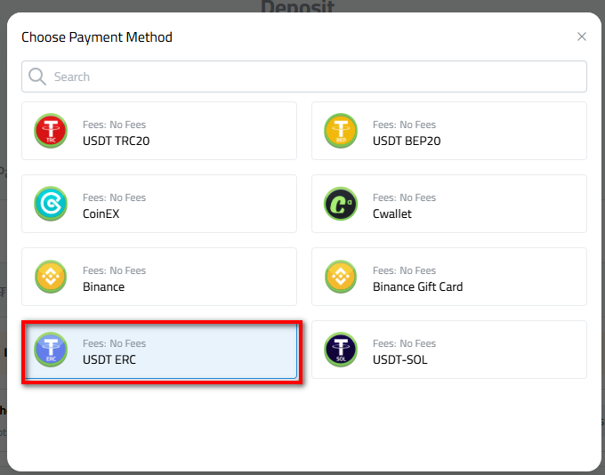Click the CoinEX logo icon
The image size is (605, 475).
point(51,204)
